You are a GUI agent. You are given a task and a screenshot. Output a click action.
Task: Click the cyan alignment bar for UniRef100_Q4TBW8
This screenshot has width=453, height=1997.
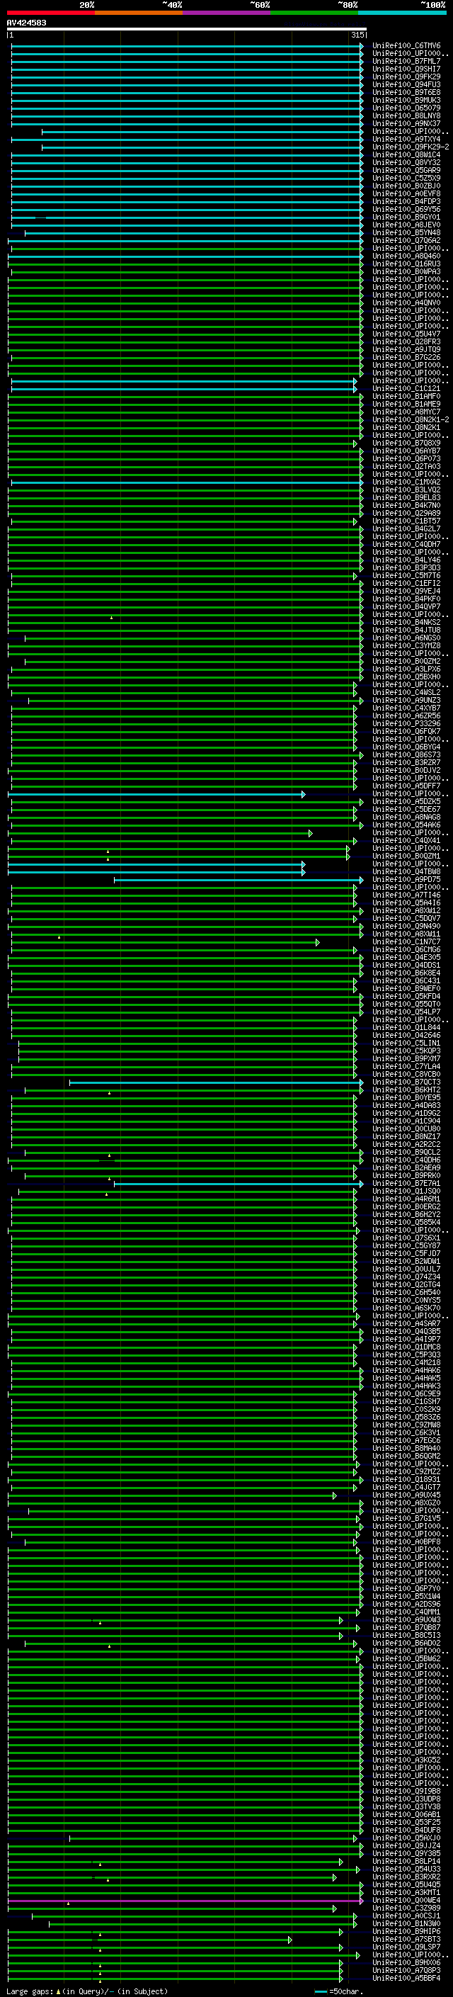[156, 872]
